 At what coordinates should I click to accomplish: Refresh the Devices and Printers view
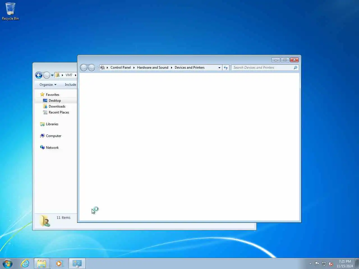click(226, 68)
